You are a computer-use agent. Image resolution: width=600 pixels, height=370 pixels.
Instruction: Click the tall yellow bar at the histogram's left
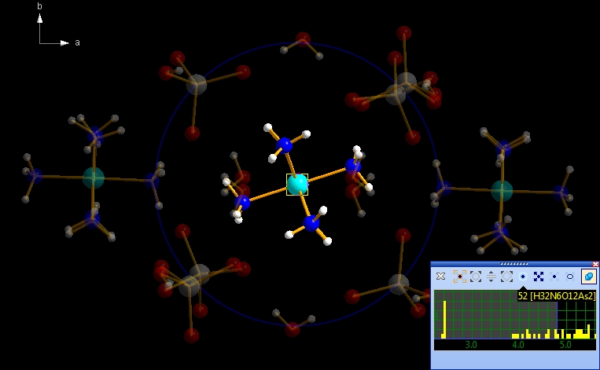click(444, 318)
